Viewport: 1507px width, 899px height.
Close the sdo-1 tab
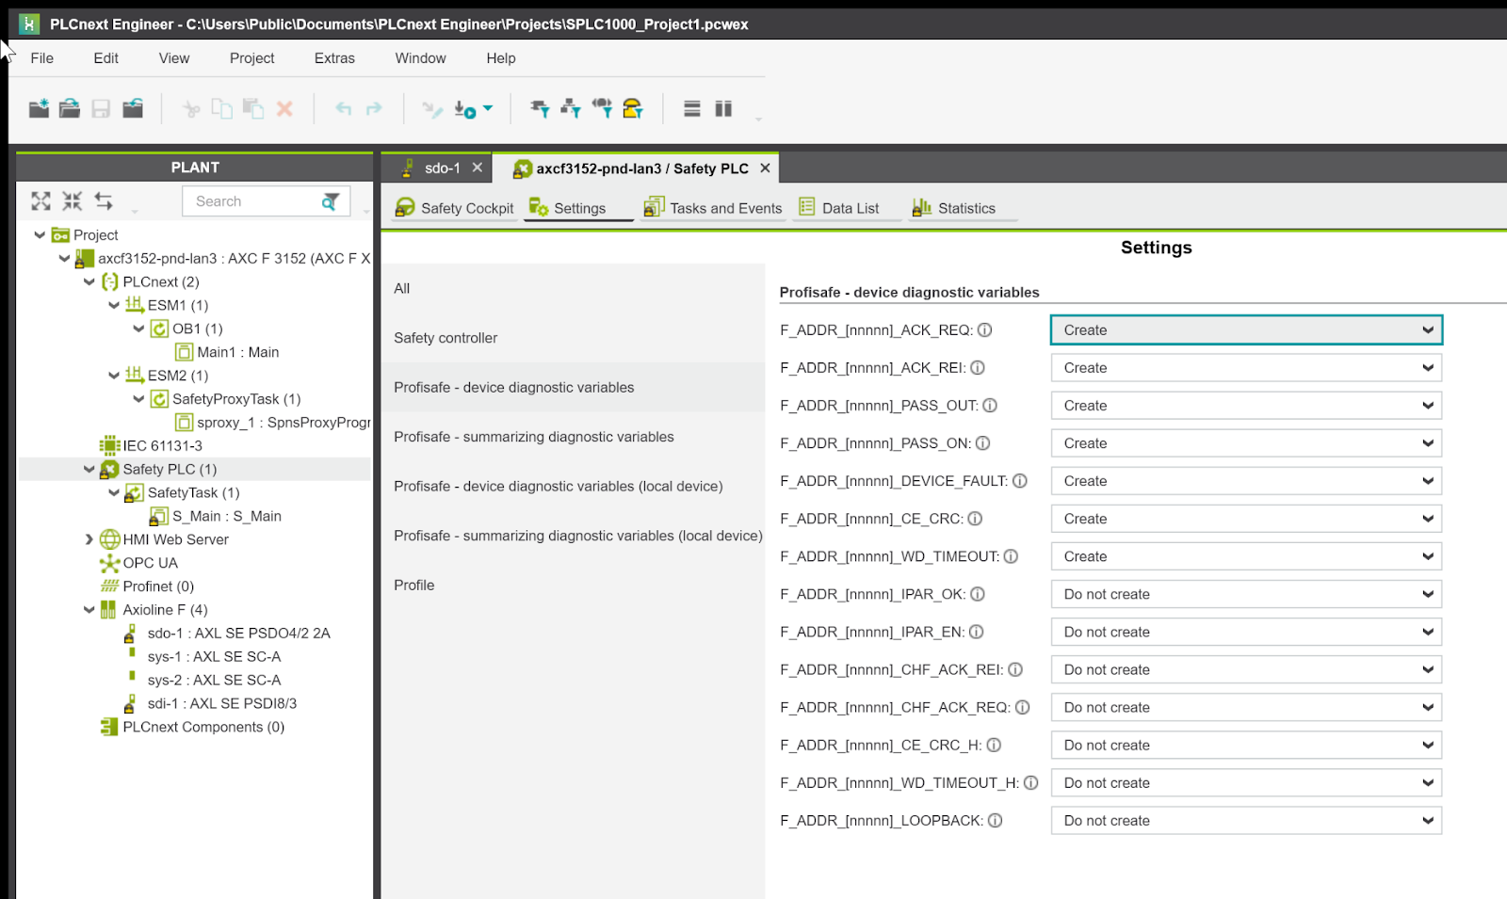(478, 168)
